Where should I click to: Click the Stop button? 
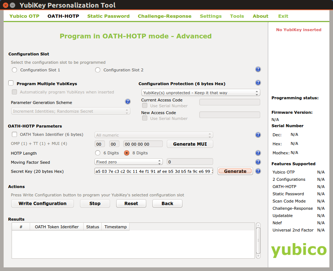coord(95,203)
